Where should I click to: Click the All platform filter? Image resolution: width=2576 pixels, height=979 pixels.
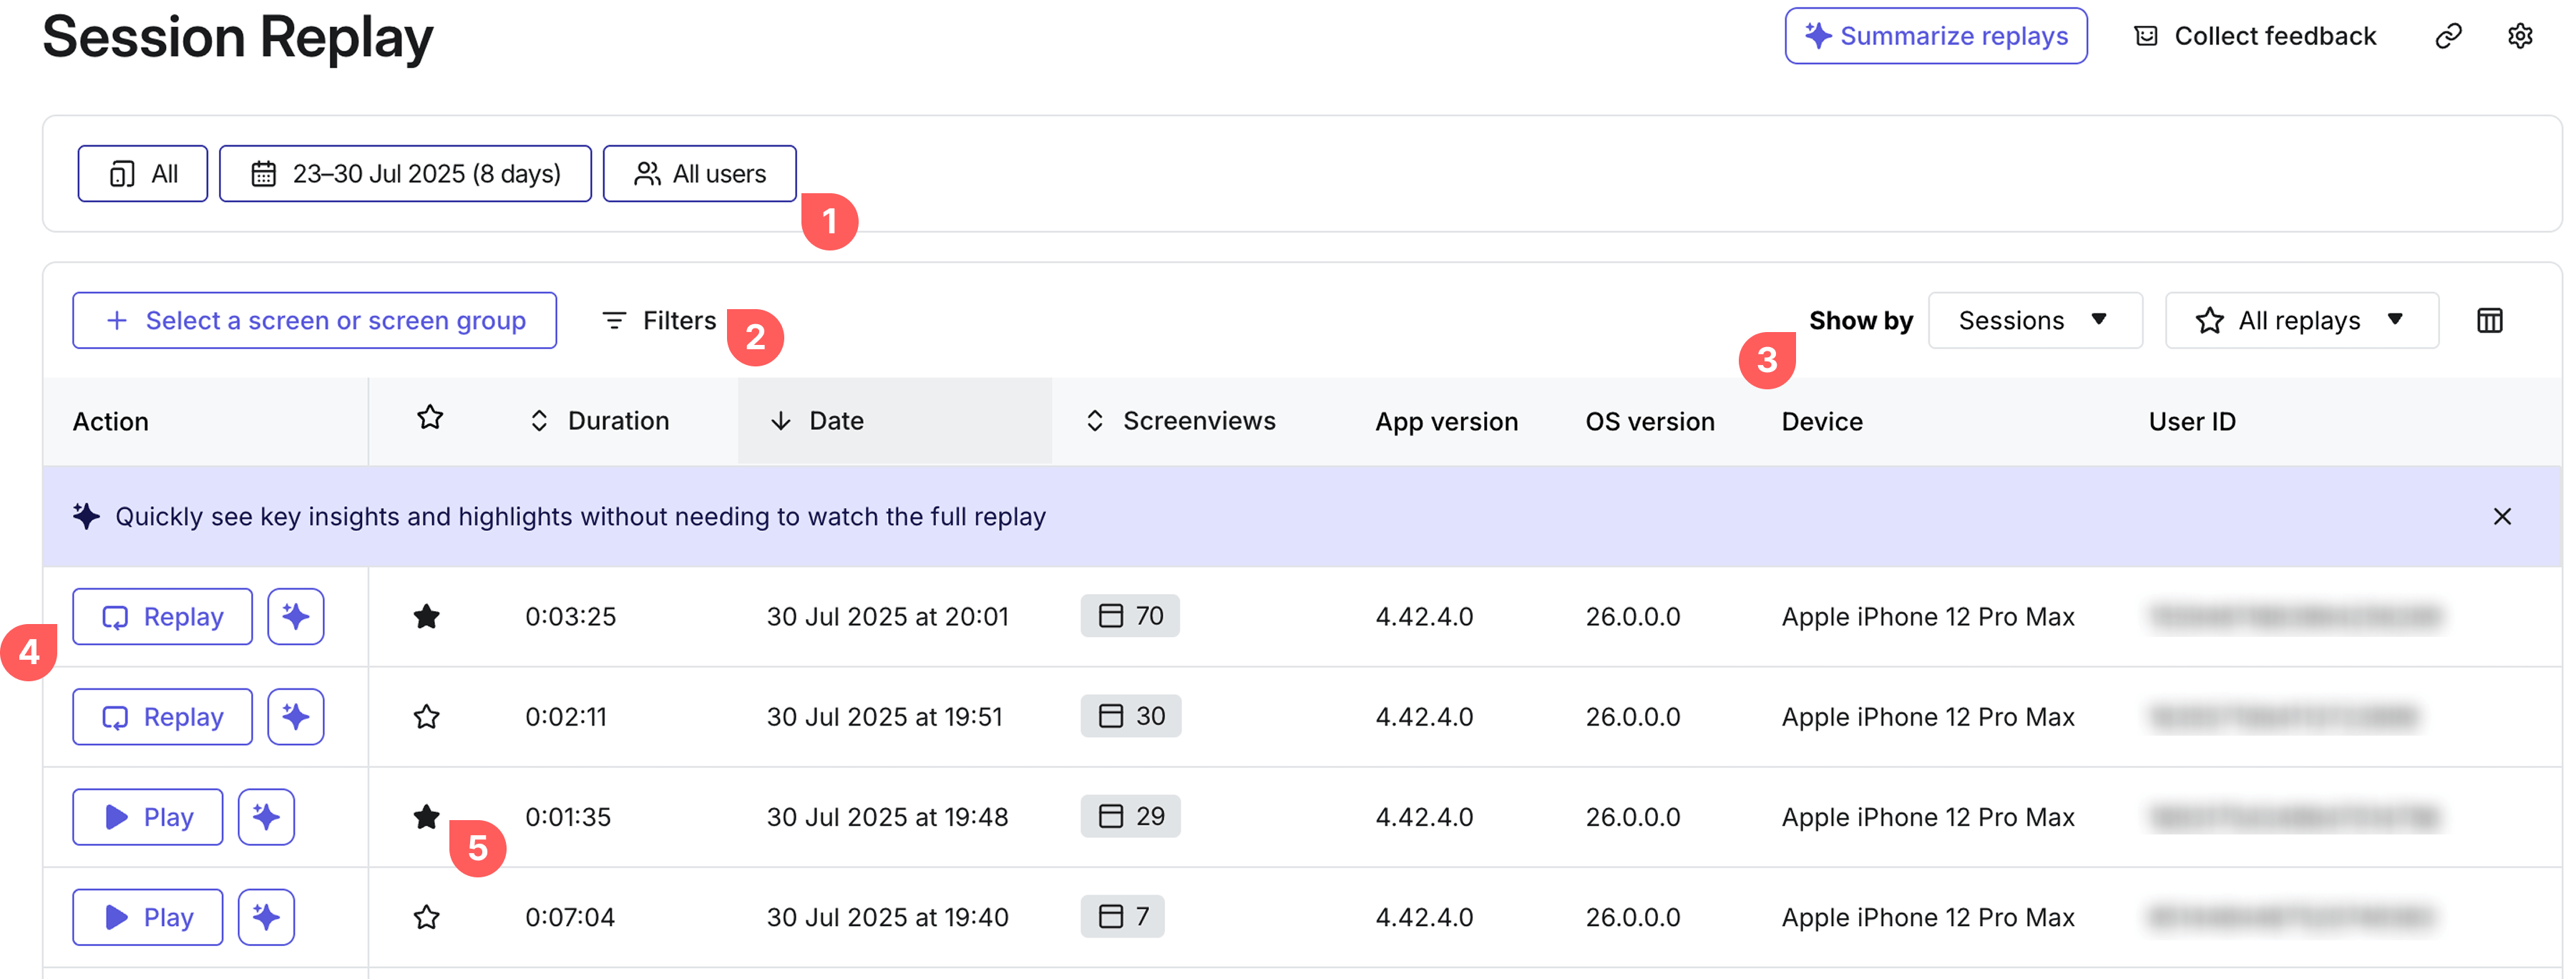(142, 173)
